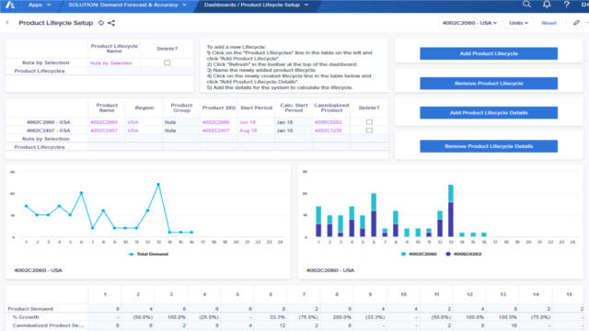Select Nuts by Selection lifecycle name cell
The height and width of the screenshot is (331, 589).
pos(114,63)
